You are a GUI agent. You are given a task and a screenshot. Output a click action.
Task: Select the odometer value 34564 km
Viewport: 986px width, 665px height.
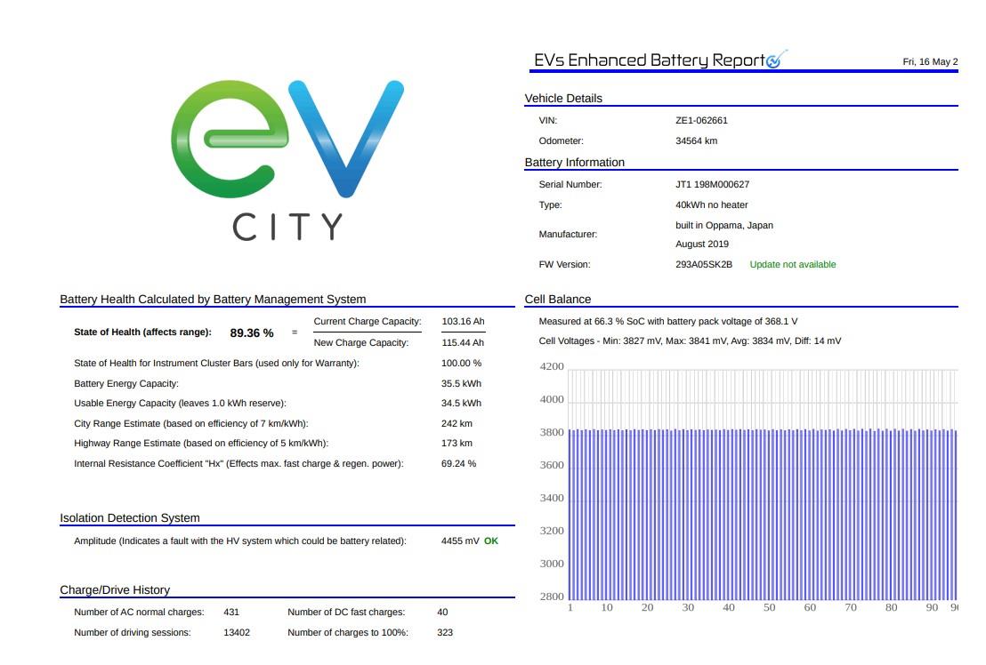(696, 140)
